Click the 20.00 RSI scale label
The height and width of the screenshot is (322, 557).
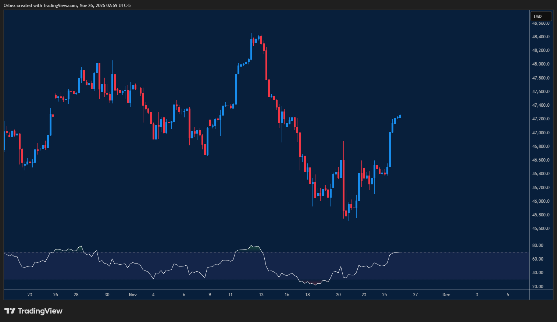[538, 287]
